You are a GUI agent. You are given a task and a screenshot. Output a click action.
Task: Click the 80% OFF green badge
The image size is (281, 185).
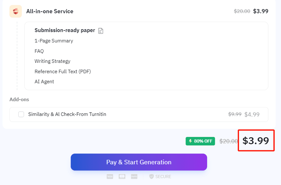pos(200,141)
